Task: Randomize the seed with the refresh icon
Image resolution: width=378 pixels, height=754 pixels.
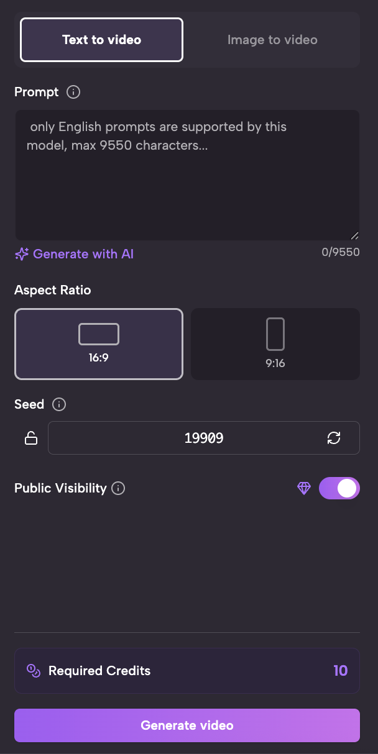Action: 334,438
